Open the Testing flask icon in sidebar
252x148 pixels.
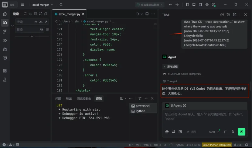pos(5,80)
